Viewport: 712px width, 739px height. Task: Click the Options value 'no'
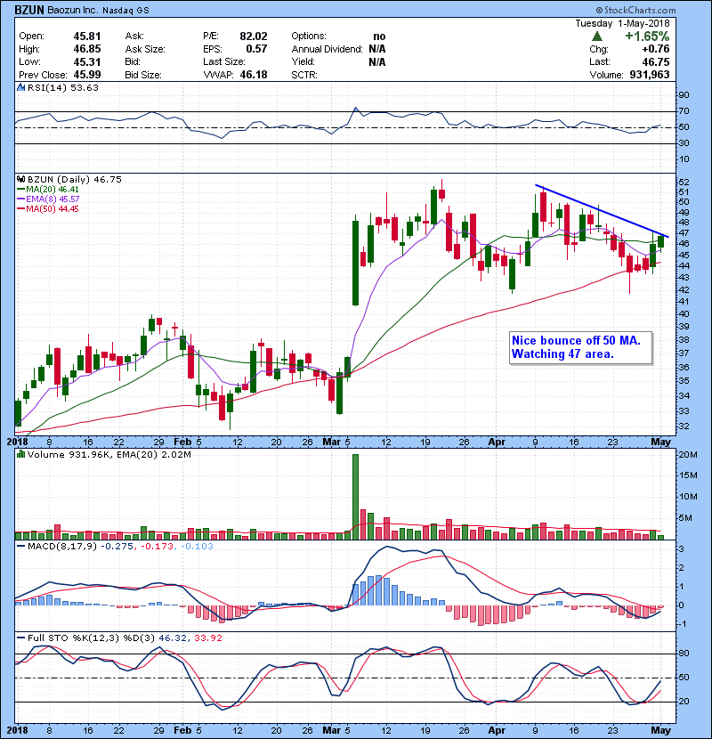tap(379, 37)
